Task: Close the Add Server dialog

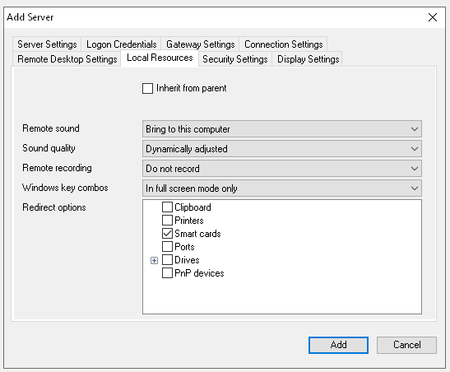Action: click(x=433, y=17)
